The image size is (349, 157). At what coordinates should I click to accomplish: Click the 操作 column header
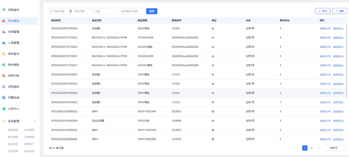322,20
